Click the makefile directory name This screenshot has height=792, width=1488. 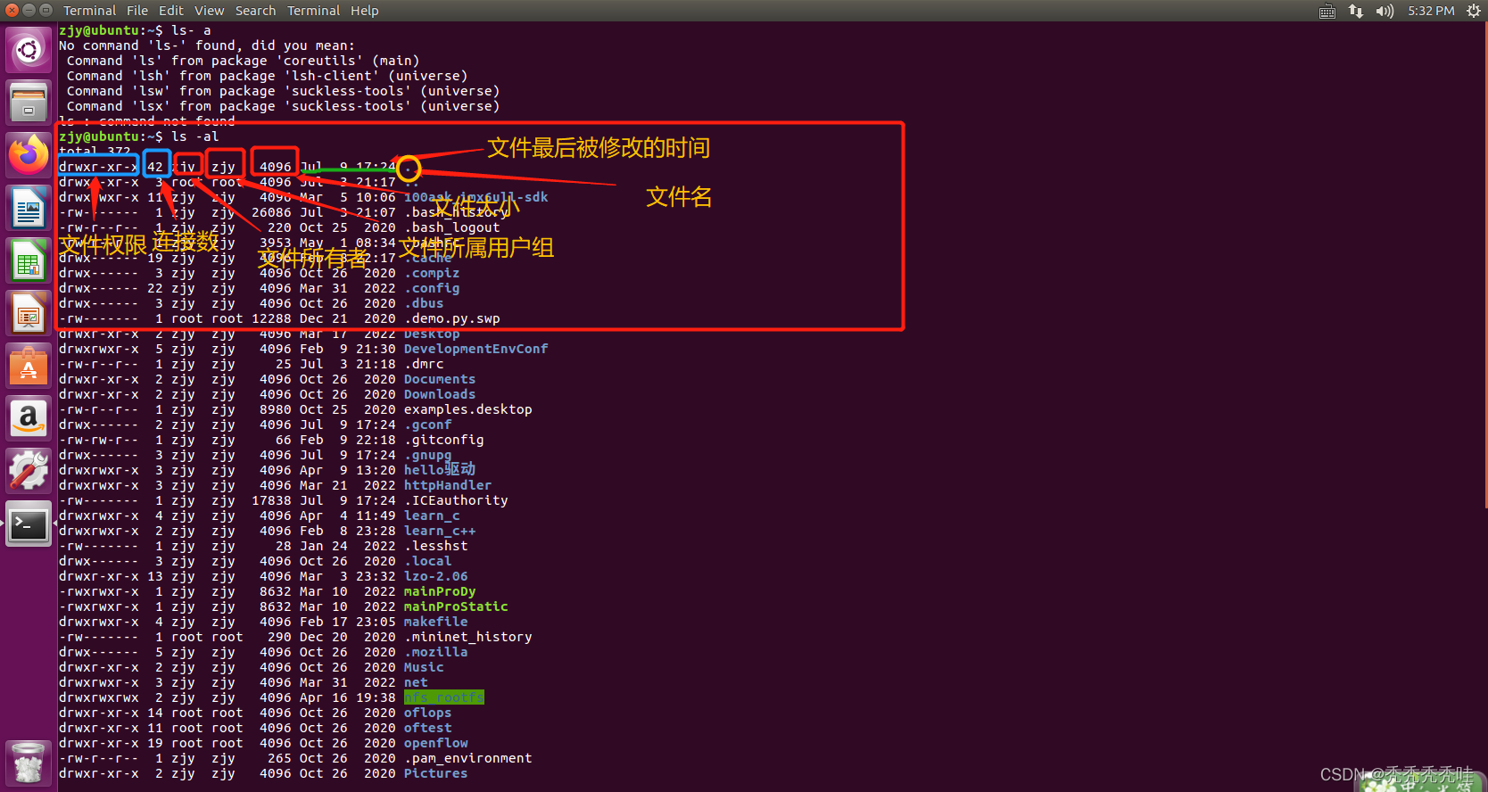tap(435, 622)
